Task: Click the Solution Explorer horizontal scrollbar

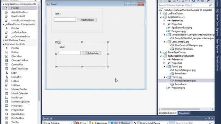Action: click(x=181, y=109)
